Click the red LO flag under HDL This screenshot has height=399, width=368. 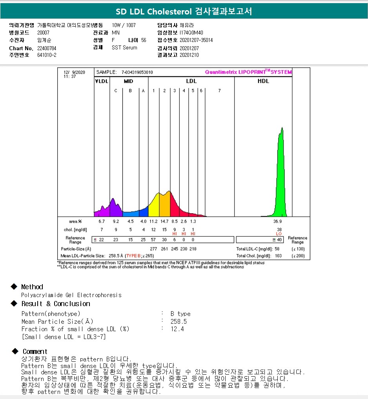(279, 234)
